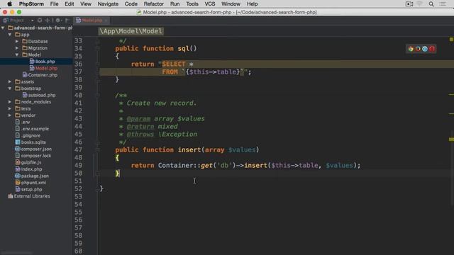Viewport: 454px width, 255px height.
Task: Open autoload.php file
Action: pyautogui.click(x=39, y=95)
